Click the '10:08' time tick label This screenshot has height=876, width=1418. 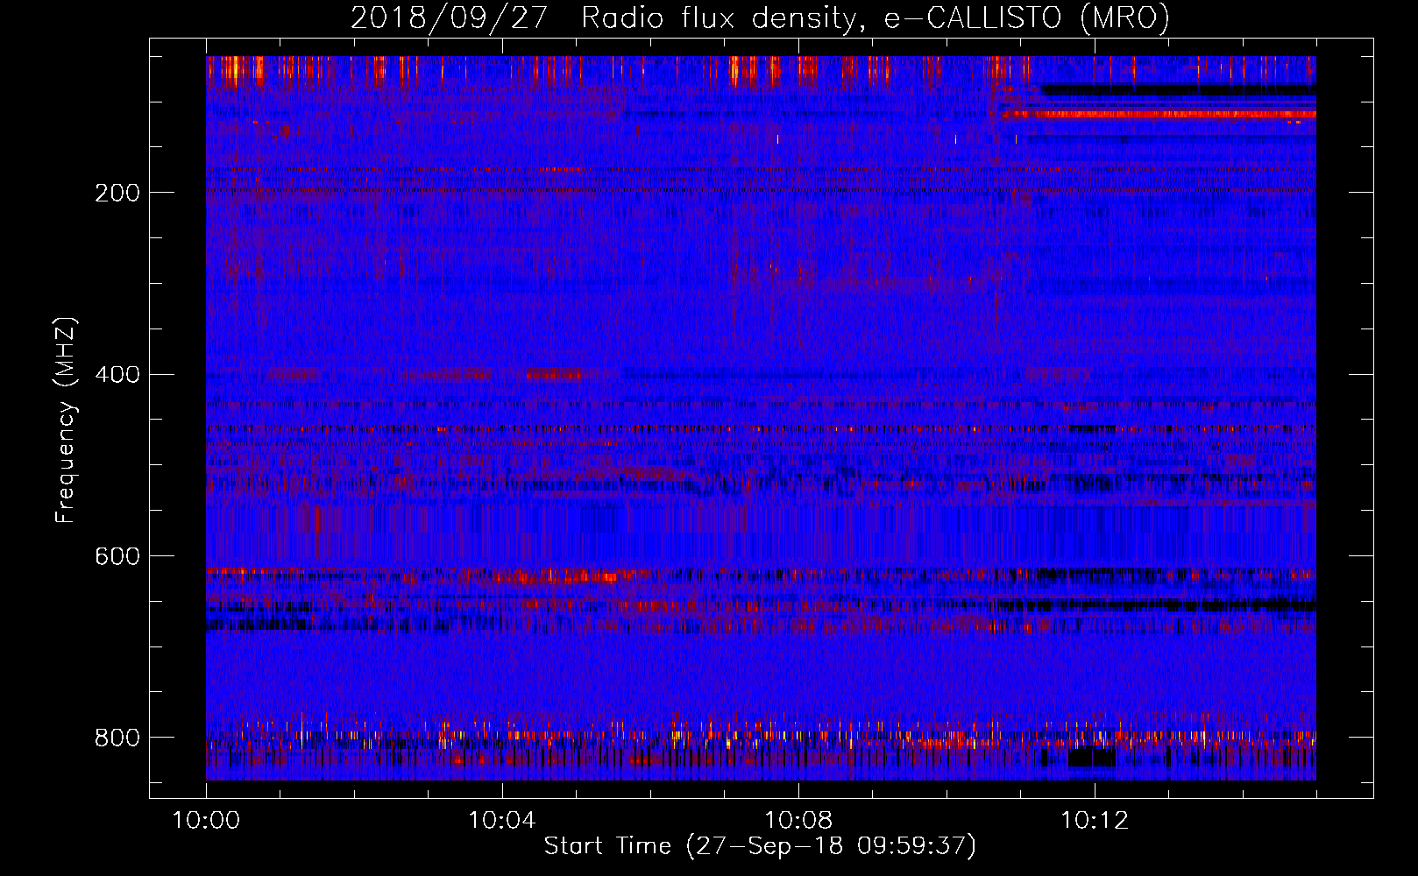point(798,821)
